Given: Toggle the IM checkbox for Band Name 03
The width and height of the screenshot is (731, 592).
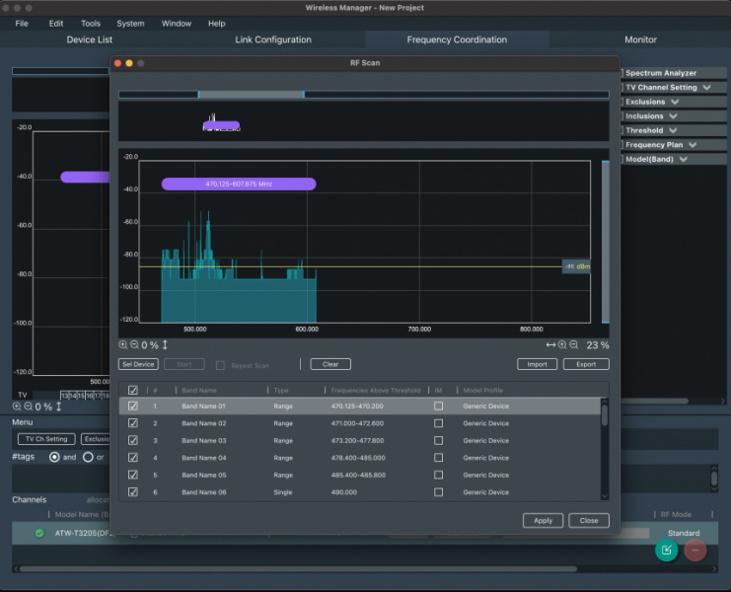Looking at the screenshot, I should point(438,440).
